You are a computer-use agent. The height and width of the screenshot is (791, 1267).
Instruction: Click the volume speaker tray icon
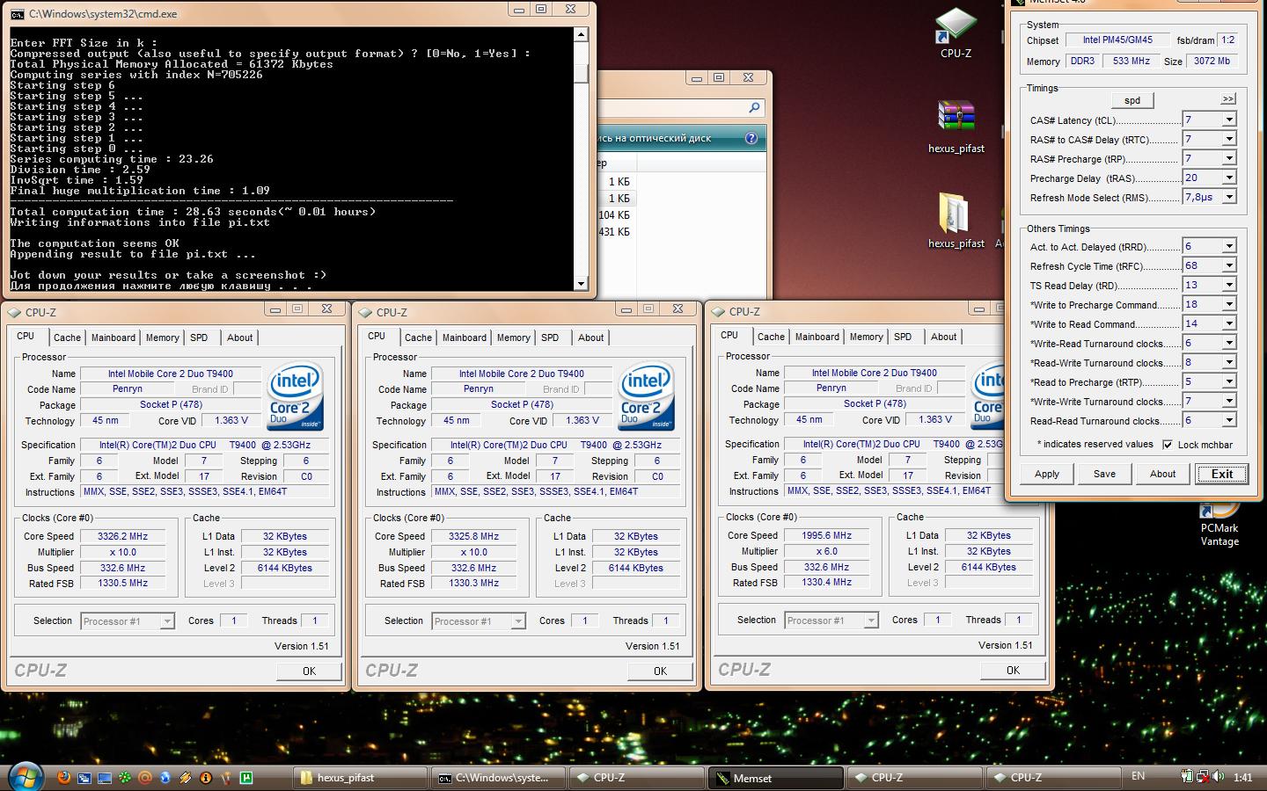point(1218,776)
